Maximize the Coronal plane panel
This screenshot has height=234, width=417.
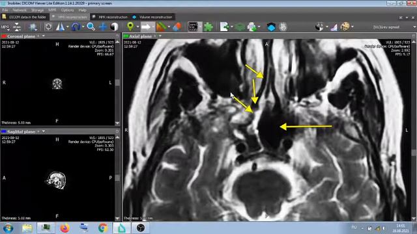[117, 36]
